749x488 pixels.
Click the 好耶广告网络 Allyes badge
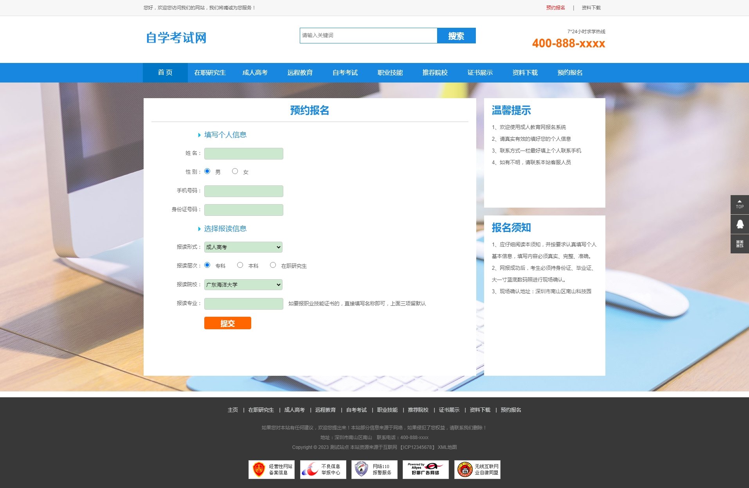coord(425,469)
